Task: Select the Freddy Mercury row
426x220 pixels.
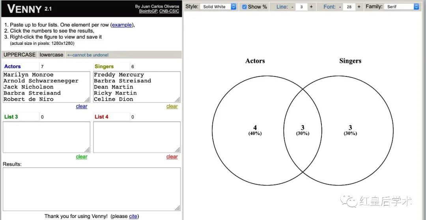Action: [119, 75]
